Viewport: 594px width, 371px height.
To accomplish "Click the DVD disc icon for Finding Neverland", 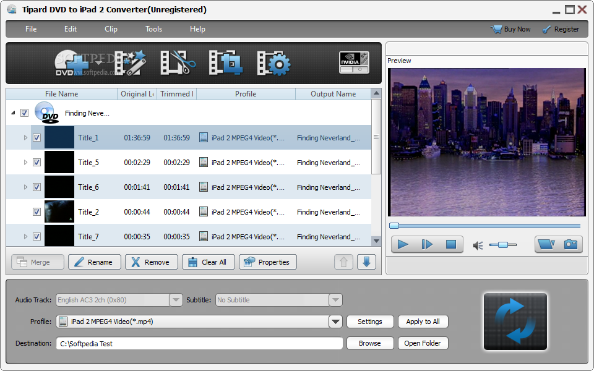I will [x=46, y=113].
